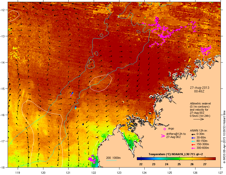Click the magenta Argo circle legend marker
Viewport: 226px width, 175px height.
click(x=165, y=129)
